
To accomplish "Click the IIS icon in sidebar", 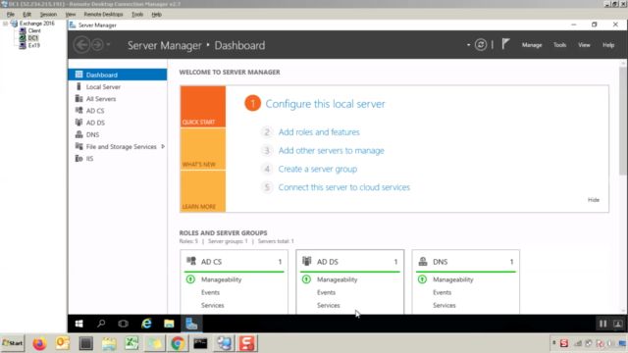I will (x=78, y=159).
